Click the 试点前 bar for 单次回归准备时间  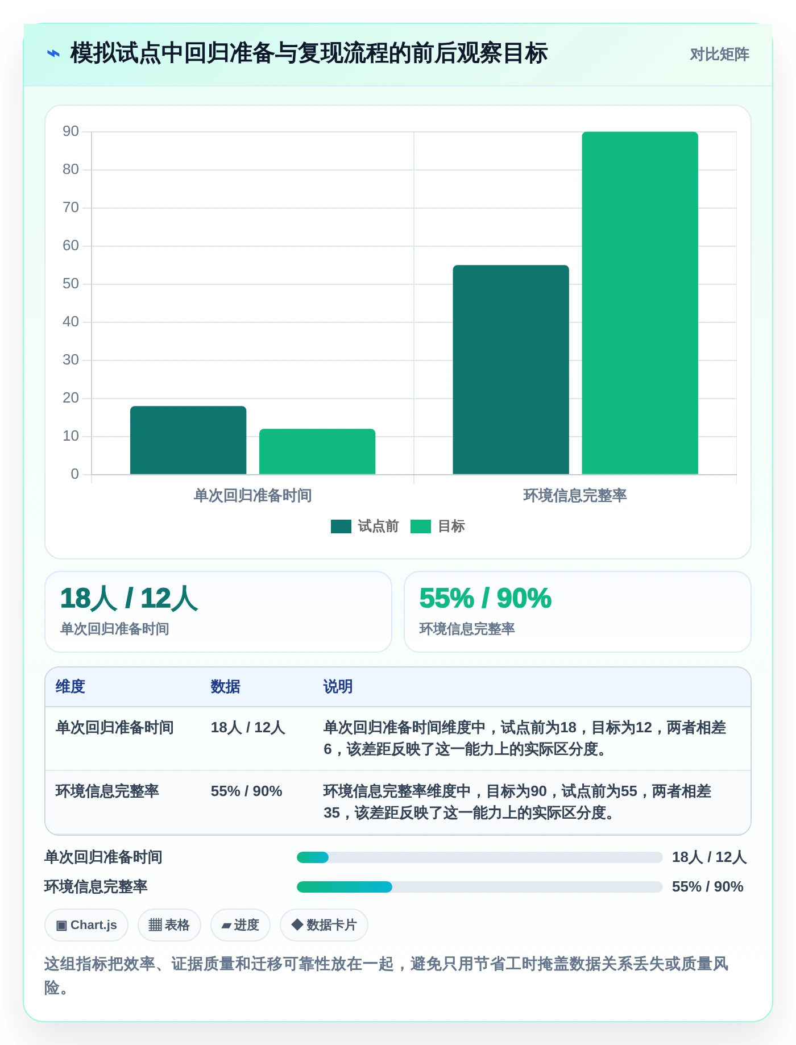pos(188,440)
